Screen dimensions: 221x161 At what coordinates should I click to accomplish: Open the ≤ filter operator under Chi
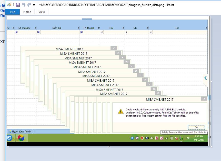tap(126, 32)
